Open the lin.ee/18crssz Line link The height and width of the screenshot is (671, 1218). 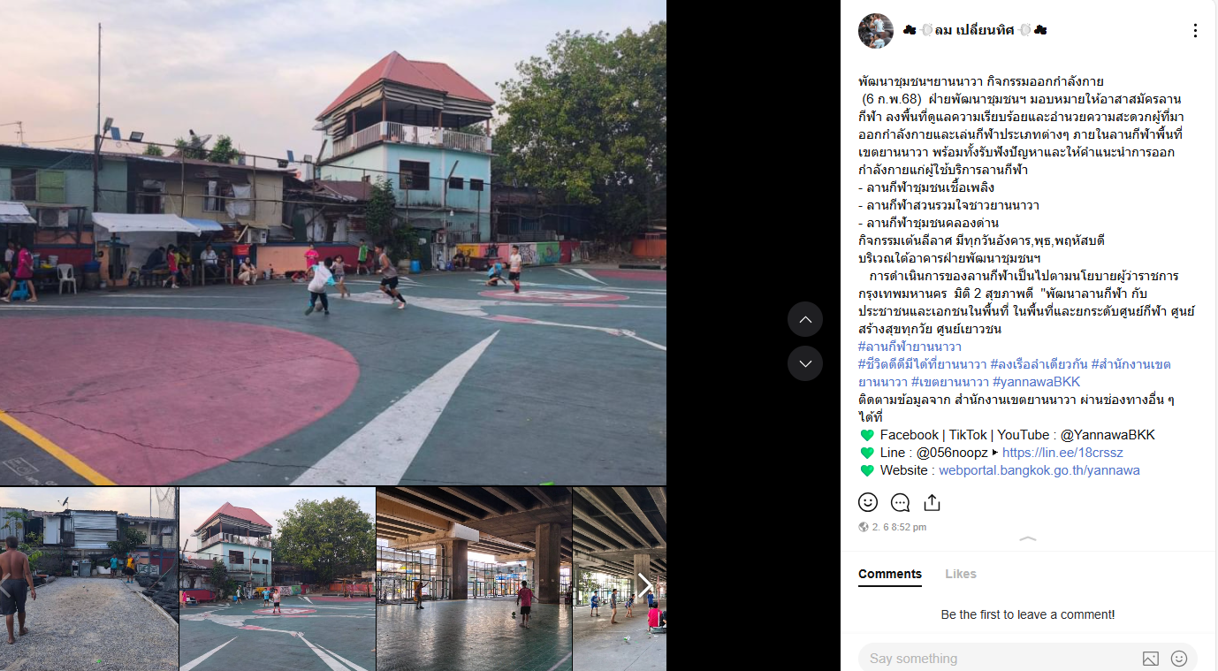1062,453
